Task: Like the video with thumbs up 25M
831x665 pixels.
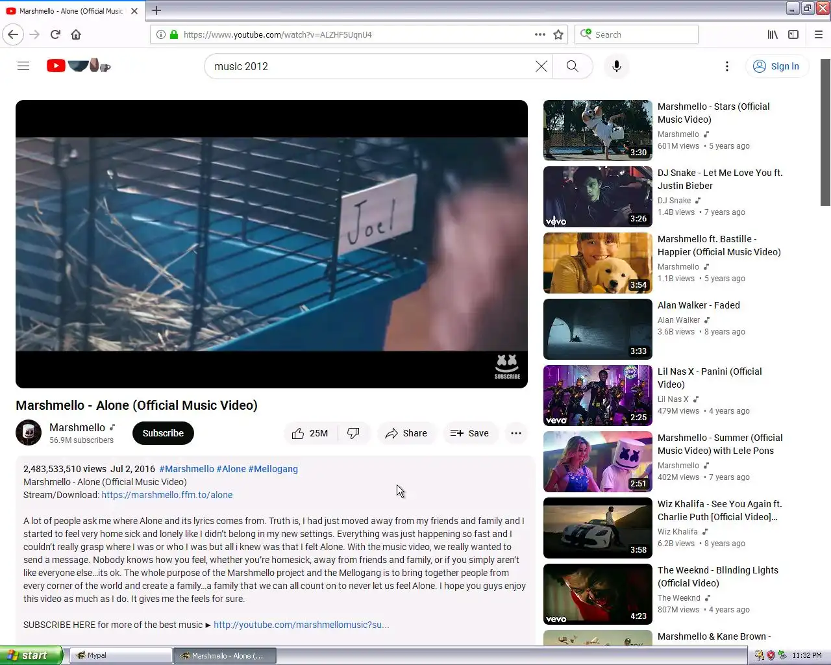Action: [x=310, y=433]
